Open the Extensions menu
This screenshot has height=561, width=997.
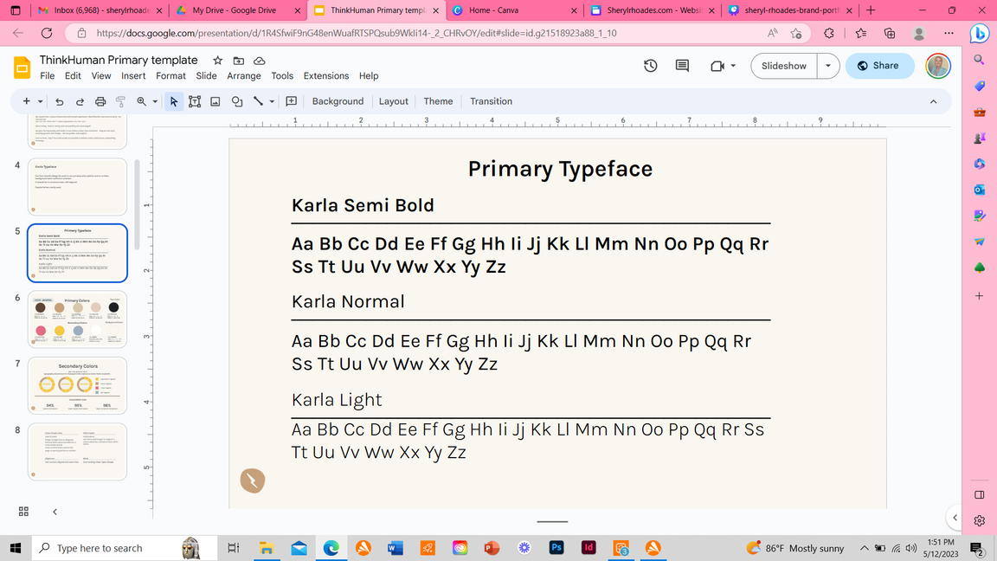point(325,76)
